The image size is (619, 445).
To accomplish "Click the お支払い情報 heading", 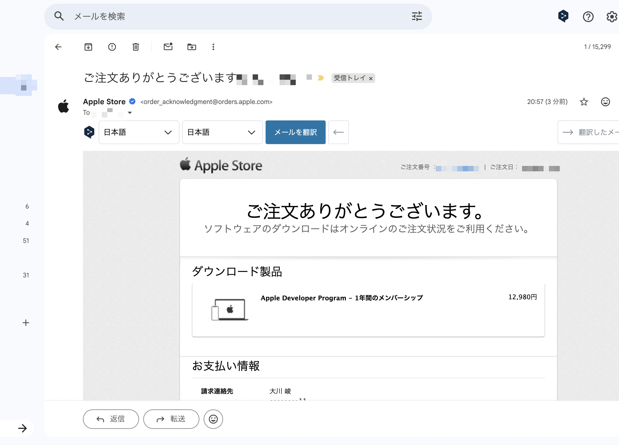I will click(x=226, y=366).
